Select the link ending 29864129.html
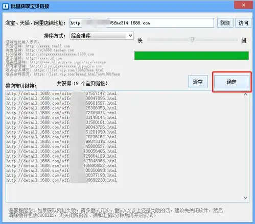Image resolution: width=255 pixels, height=224 pixels. pyautogui.click(x=61, y=156)
